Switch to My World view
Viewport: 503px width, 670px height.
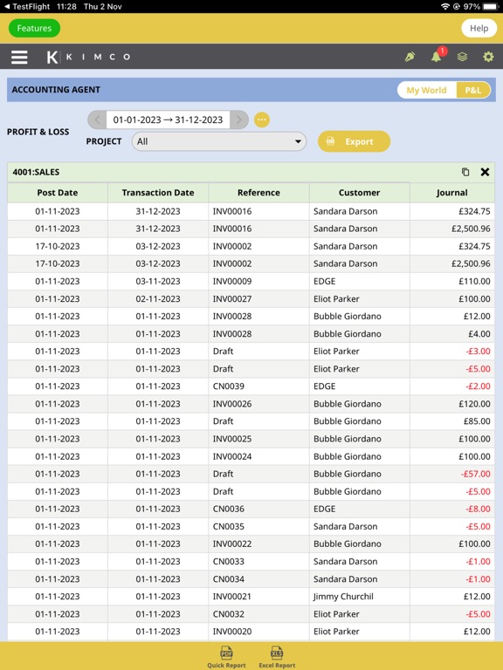[426, 90]
